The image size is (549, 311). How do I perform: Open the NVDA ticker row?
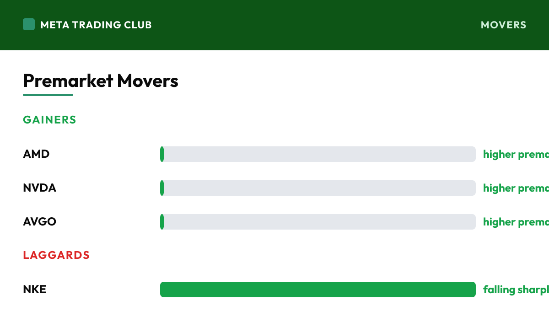286,188
